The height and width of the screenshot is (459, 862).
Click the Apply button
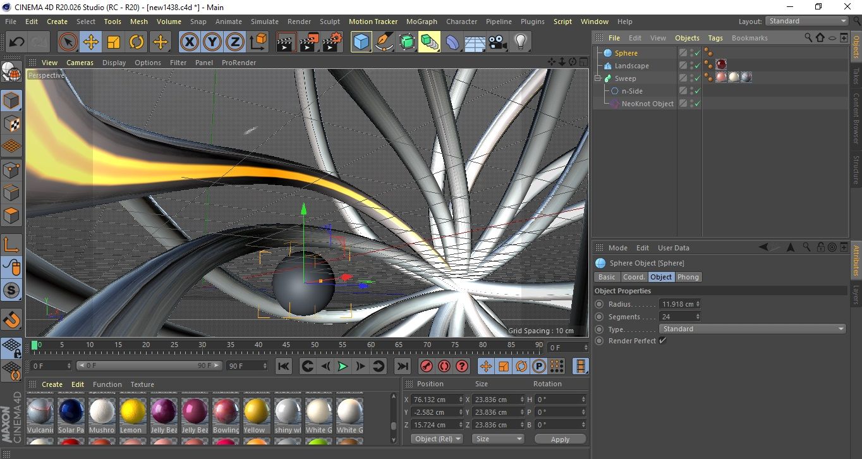click(560, 439)
